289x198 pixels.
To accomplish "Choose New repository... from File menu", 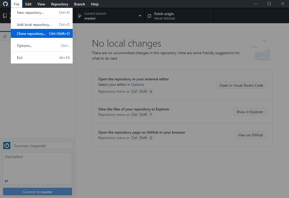I will (x=42, y=13).
